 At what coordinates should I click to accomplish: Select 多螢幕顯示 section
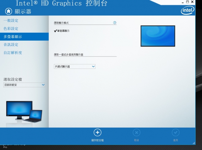(x=24, y=37)
